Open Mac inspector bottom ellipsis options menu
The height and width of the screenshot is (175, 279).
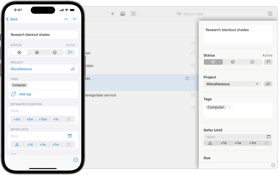(273, 166)
